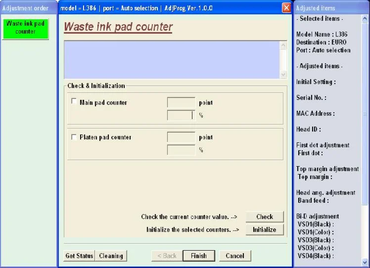
Task: Click the Destination : EURO text
Action: 322,42
